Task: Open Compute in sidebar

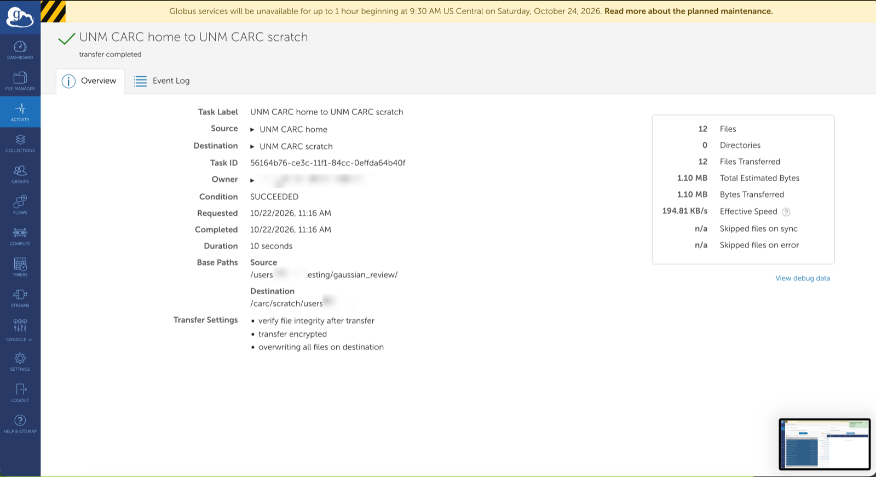Action: click(x=20, y=237)
